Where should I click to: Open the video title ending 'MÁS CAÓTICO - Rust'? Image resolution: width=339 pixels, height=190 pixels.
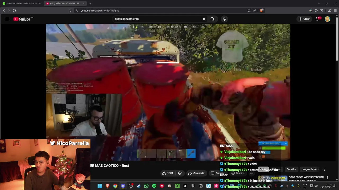pos(110,165)
